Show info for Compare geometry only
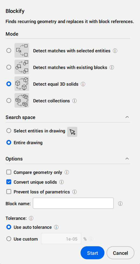Screen dimensions: 140x264 [67, 172]
